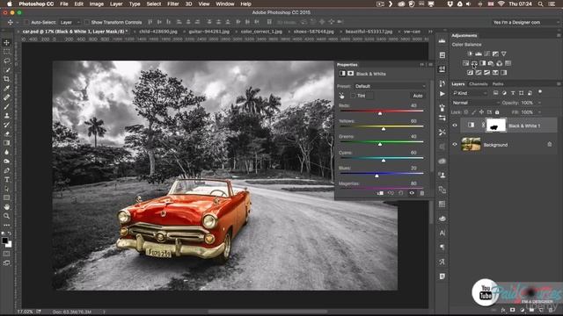
Task: Select the Clone Stamp tool
Action: [x=6, y=116]
